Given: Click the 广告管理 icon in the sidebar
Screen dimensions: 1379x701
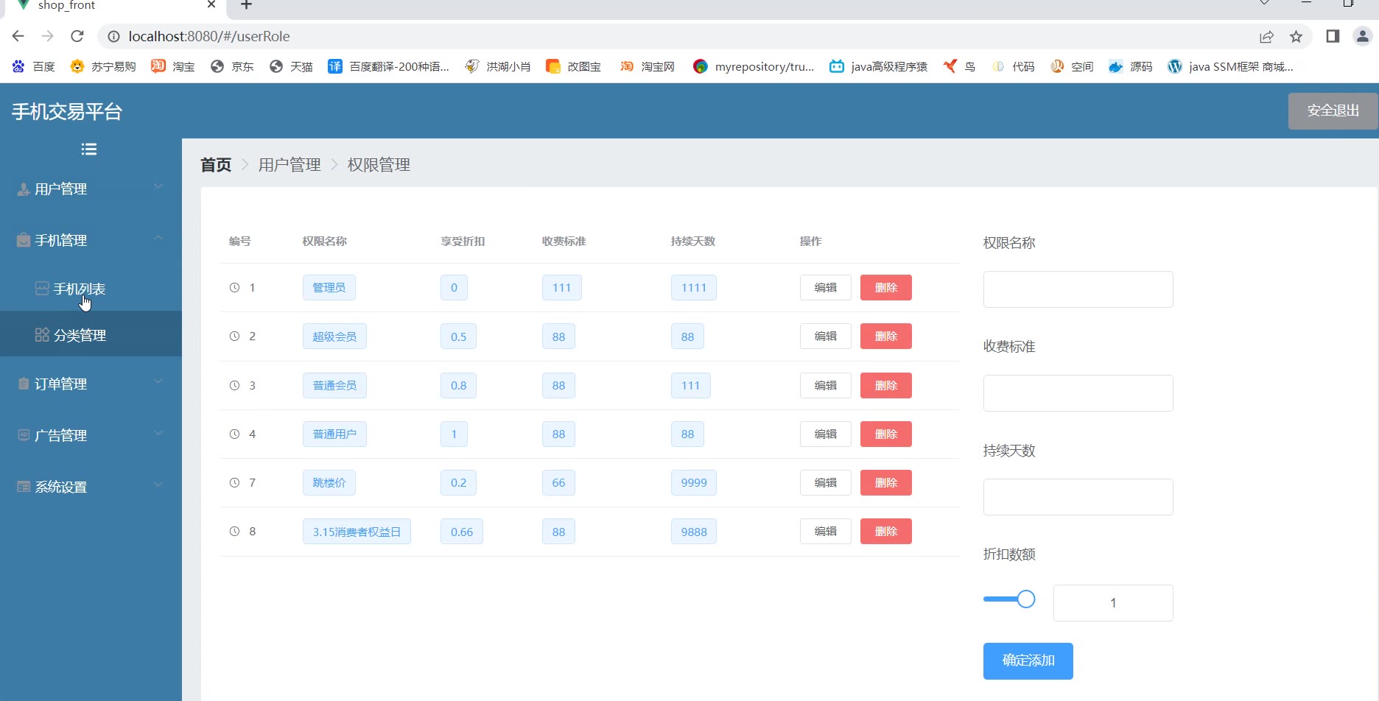Looking at the screenshot, I should click(x=24, y=435).
